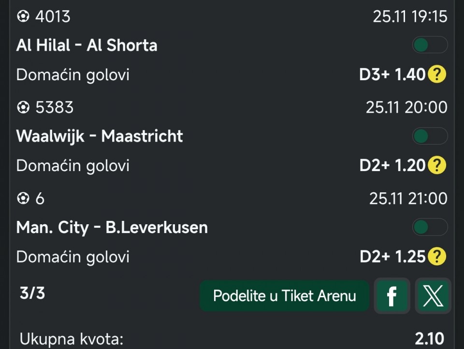Share ticket on Facebook
Image resolution: width=464 pixels, height=349 pixels.
pos(392,295)
